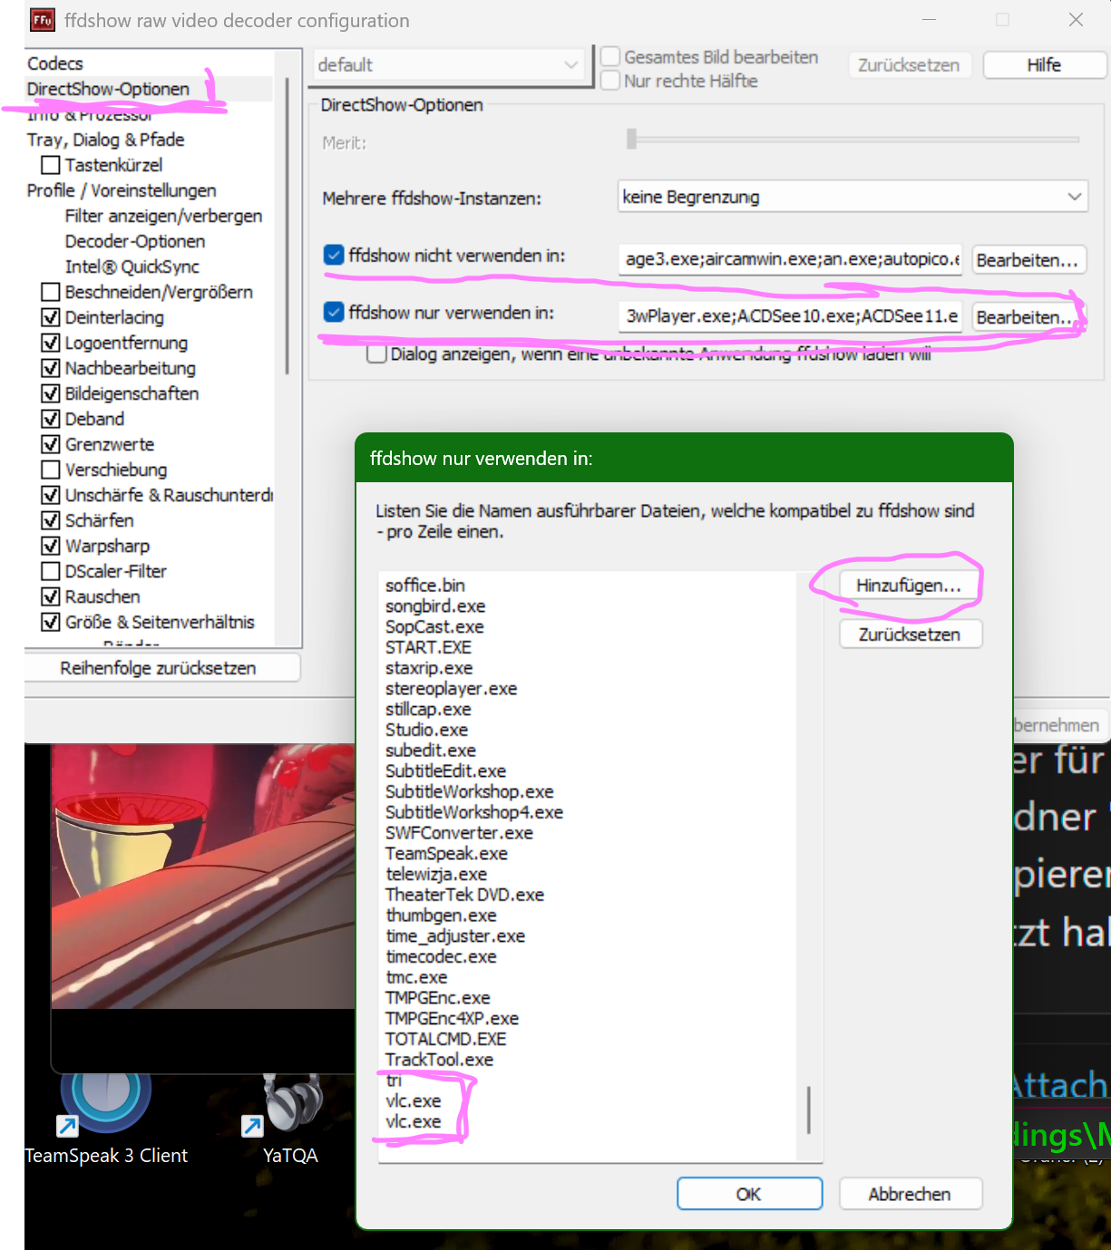This screenshot has height=1250, width=1111.
Task: Toggle the Bildeigenschaften checkbox
Action: 51,393
